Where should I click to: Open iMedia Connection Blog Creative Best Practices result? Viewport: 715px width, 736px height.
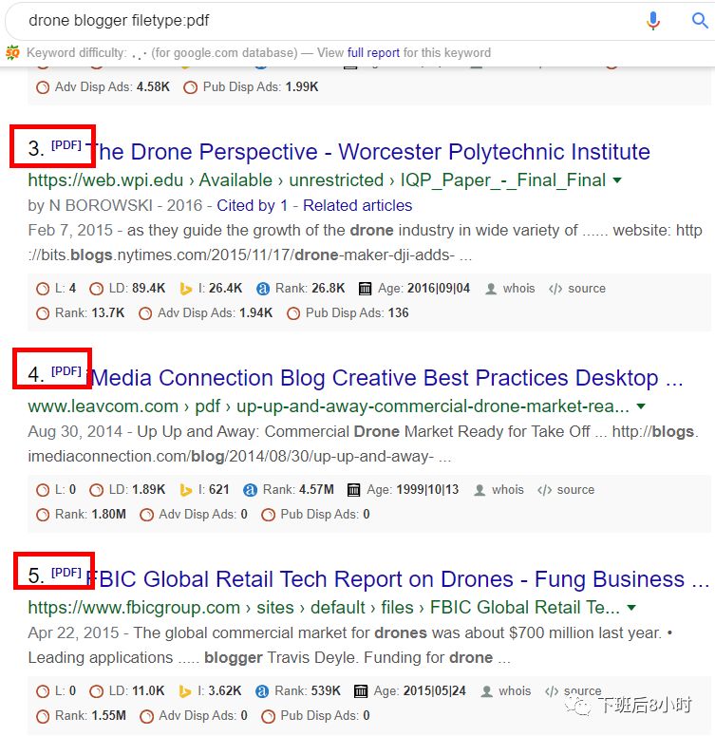[x=385, y=378]
